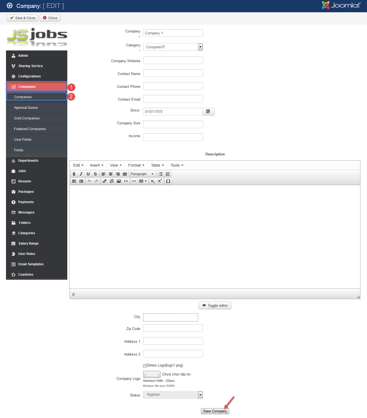Open Sharing Service in sidebar
Image resolution: width=367 pixels, height=418 pixels.
[37, 66]
